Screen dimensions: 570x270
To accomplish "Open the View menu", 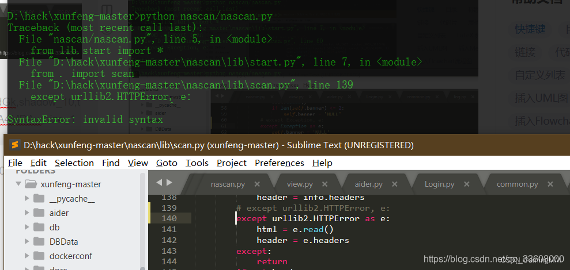I will pyautogui.click(x=138, y=163).
